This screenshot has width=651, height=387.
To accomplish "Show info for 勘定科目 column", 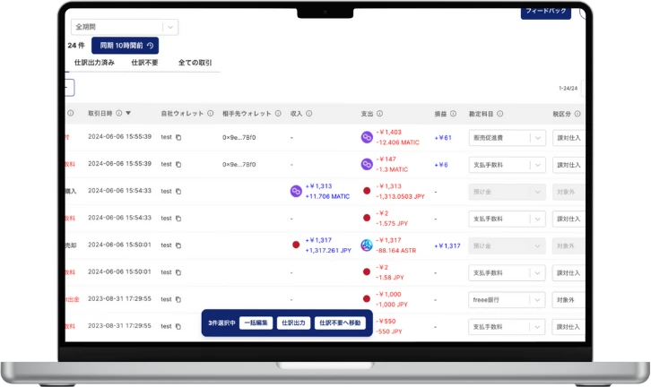I will [499, 113].
